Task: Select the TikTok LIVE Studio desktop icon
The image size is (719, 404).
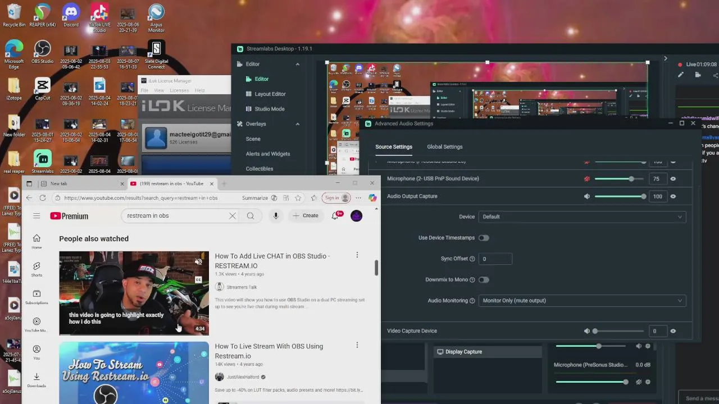Action: [x=99, y=17]
